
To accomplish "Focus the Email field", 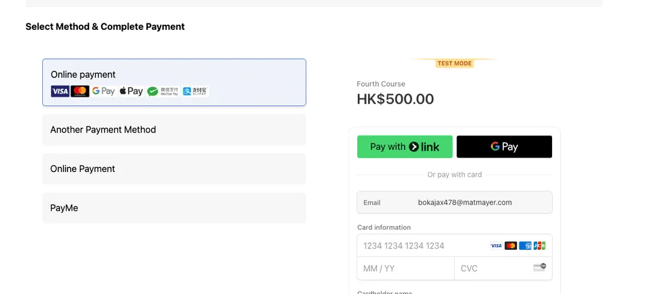I will pyautogui.click(x=455, y=202).
